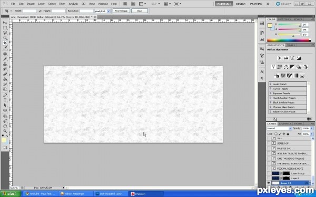Show the ONE THOUSAND text layer
316x197 pixels.
tap(269, 159)
